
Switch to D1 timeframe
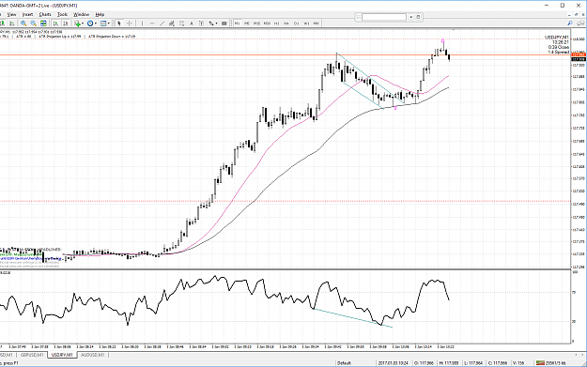click(297, 23)
